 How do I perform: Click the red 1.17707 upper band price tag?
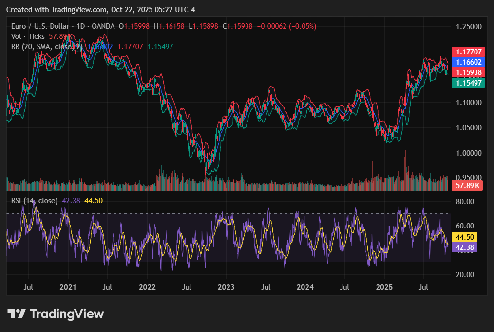[x=468, y=52]
